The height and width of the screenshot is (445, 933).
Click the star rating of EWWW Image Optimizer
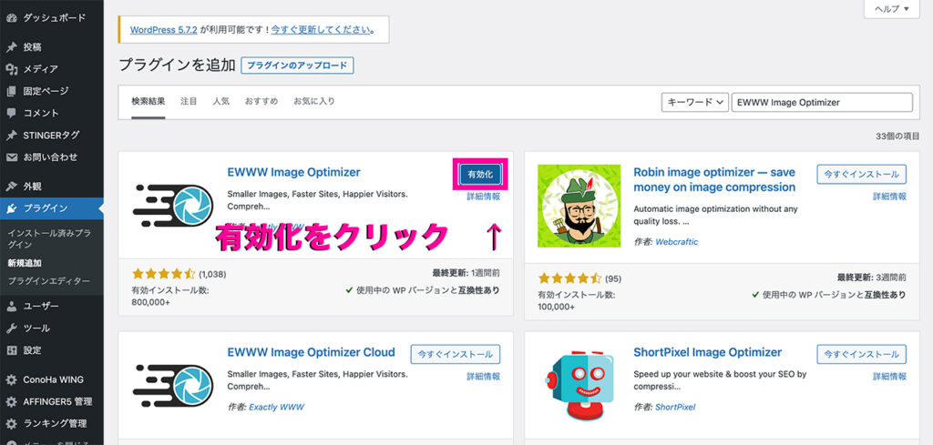pos(164,274)
